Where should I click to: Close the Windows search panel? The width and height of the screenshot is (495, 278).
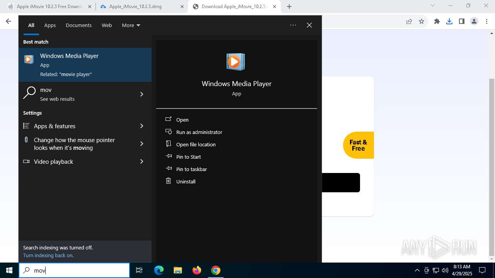(x=309, y=25)
